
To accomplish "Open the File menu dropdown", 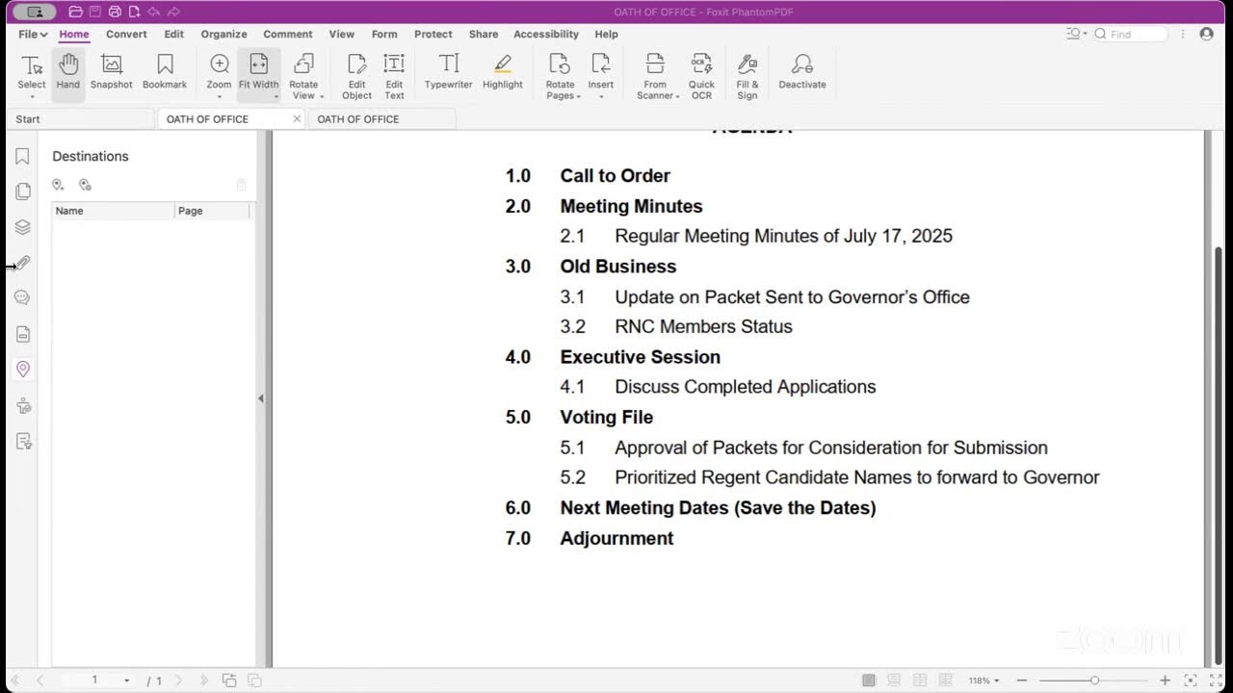I will 32,34.
